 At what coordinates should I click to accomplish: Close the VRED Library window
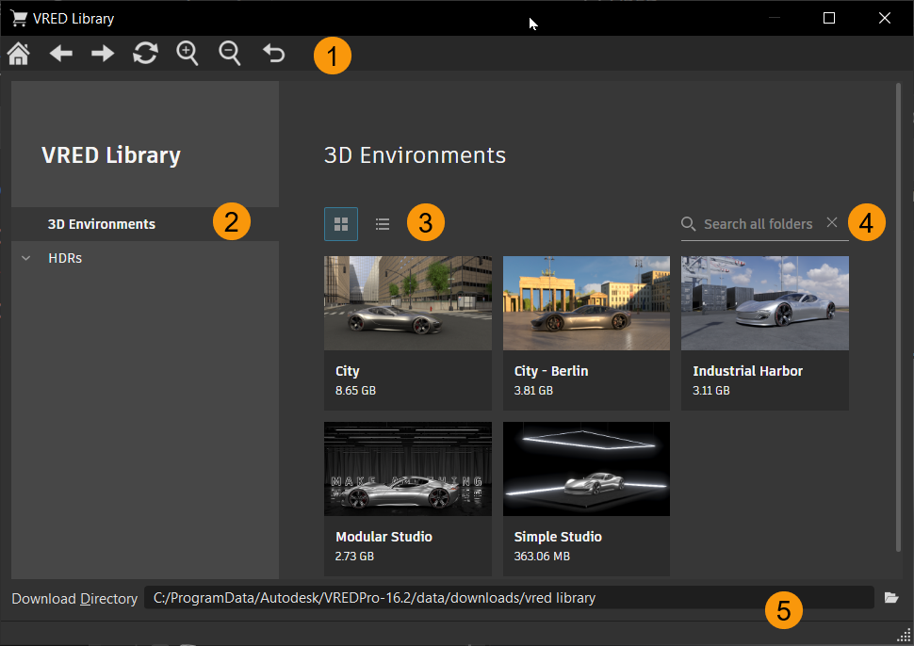coord(884,18)
